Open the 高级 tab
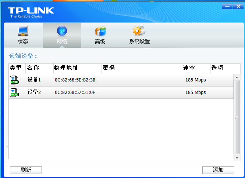 pyautogui.click(x=100, y=41)
